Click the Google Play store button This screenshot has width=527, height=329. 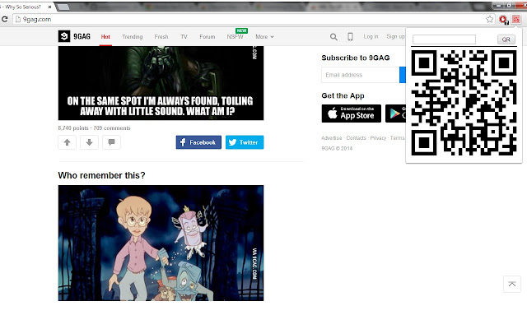395,114
